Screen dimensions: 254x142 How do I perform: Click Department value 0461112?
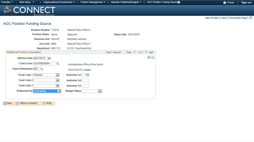(56, 48)
